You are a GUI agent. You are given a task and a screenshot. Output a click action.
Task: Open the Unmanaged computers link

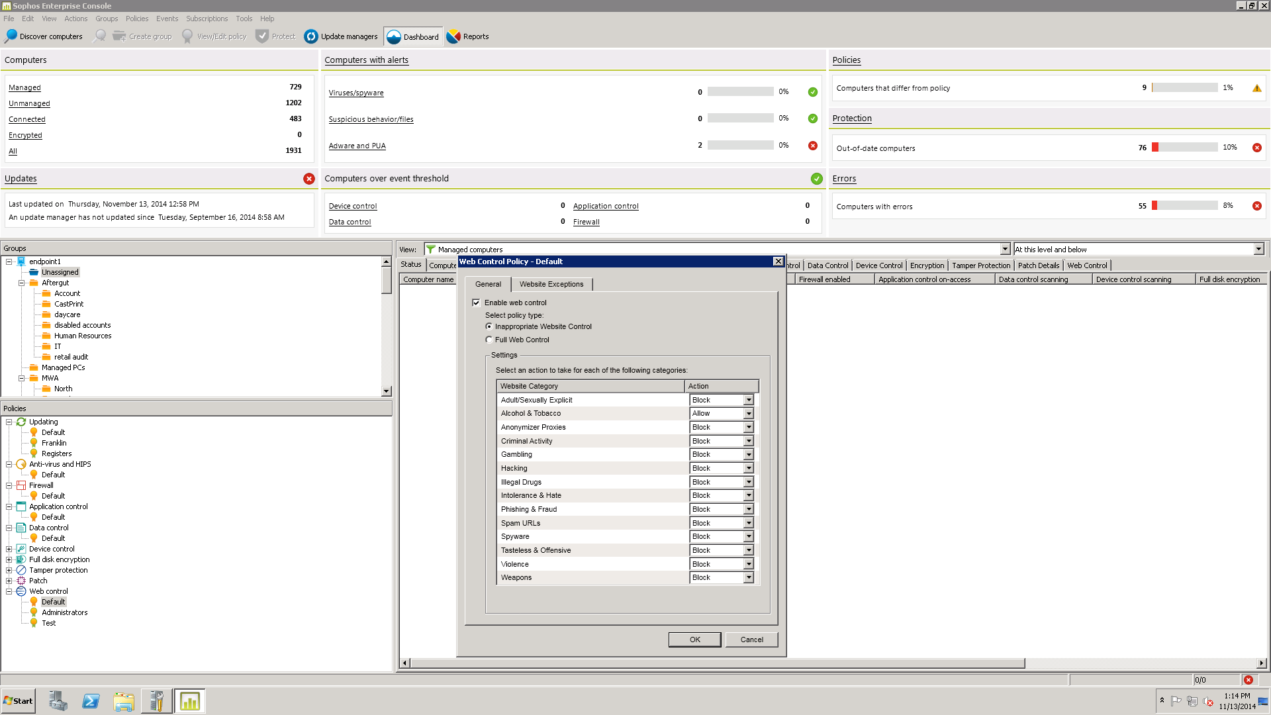point(29,103)
